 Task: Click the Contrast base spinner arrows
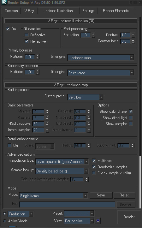click(133, 41)
